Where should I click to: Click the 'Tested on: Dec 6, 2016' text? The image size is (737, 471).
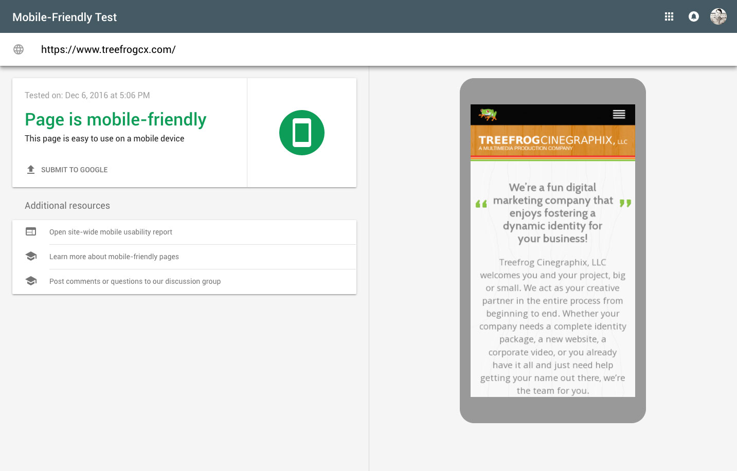tap(87, 95)
